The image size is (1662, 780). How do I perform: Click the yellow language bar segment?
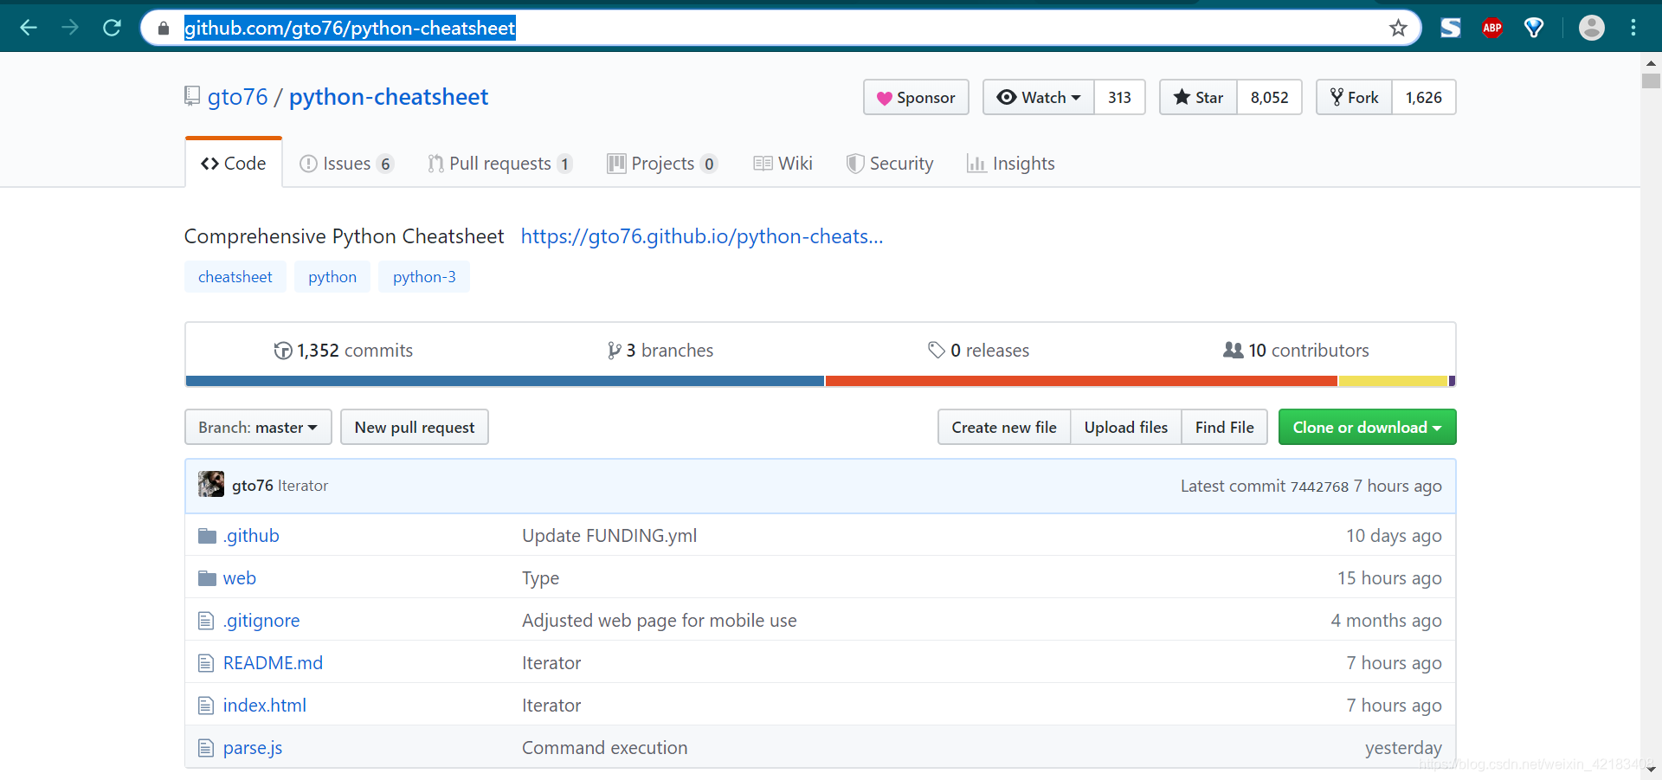click(1393, 381)
